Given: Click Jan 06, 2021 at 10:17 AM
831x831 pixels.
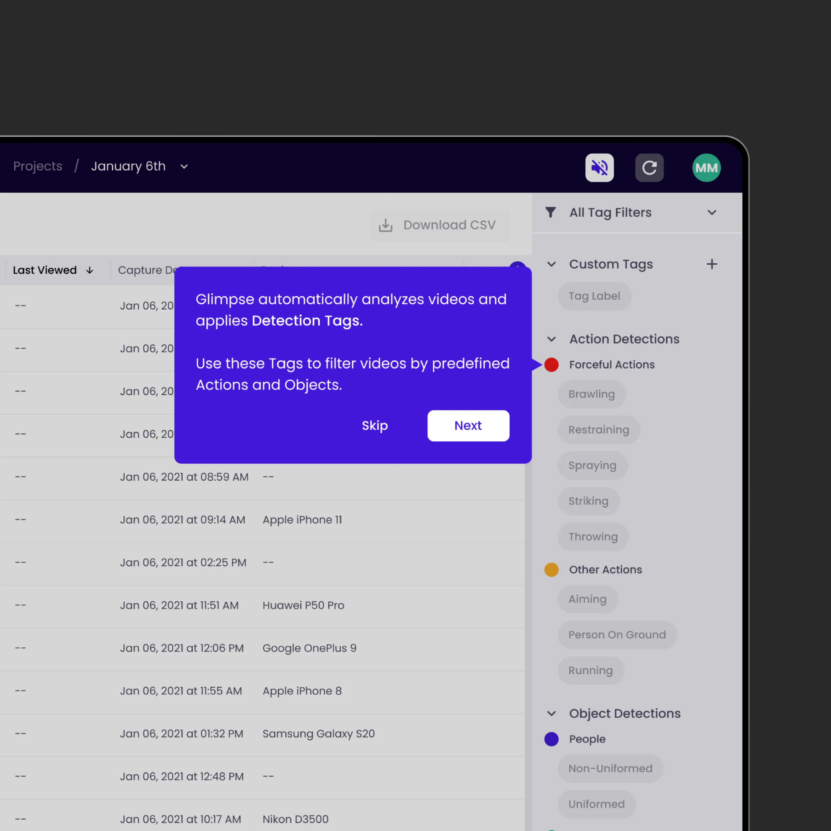Looking at the screenshot, I should click(x=180, y=819).
